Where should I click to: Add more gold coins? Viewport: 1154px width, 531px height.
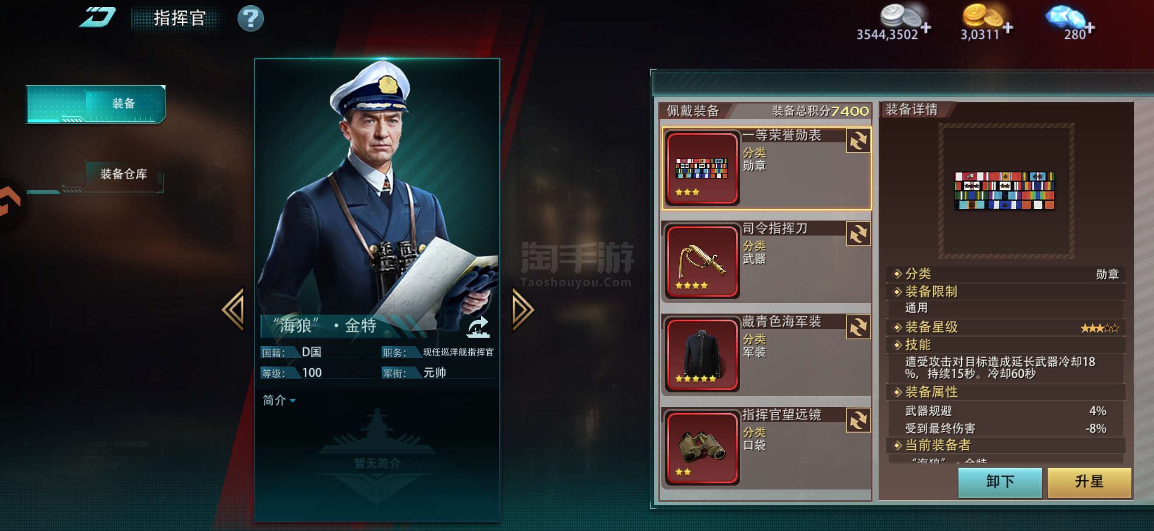tap(1008, 28)
